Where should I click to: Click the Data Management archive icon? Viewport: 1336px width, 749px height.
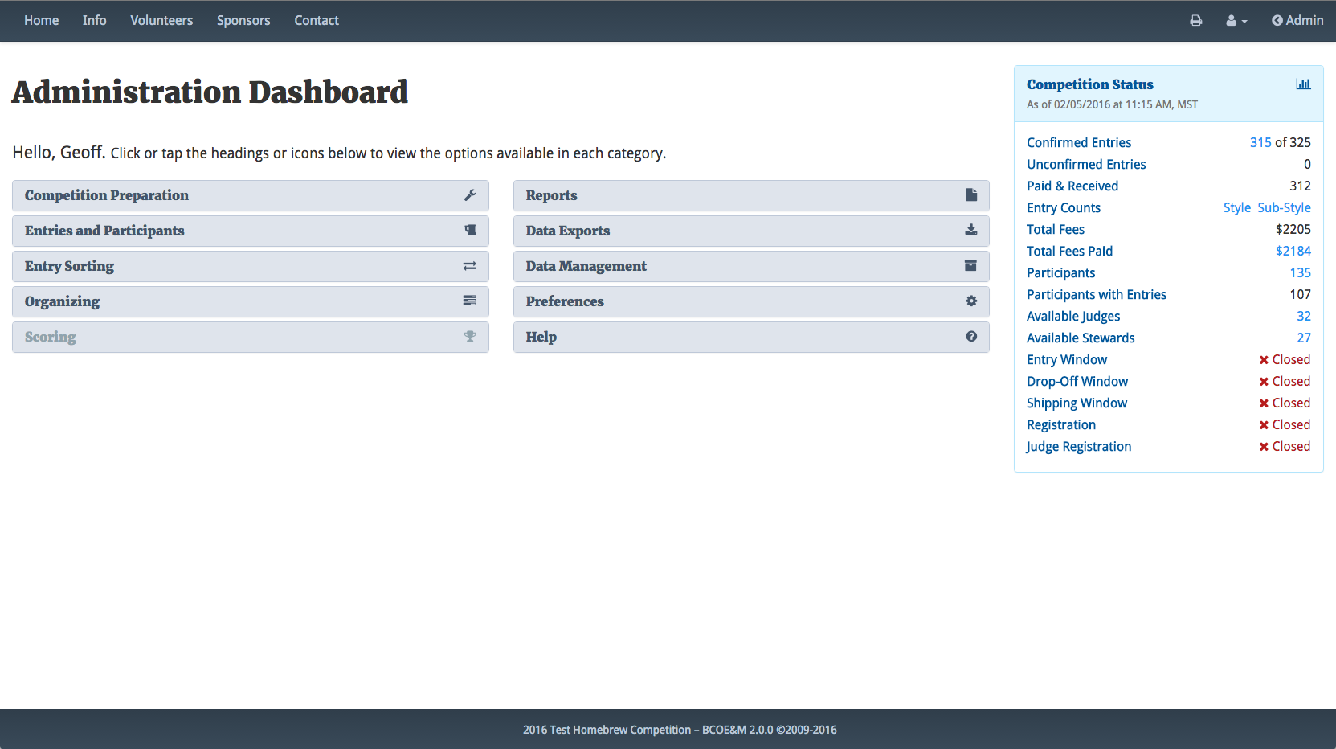point(971,266)
